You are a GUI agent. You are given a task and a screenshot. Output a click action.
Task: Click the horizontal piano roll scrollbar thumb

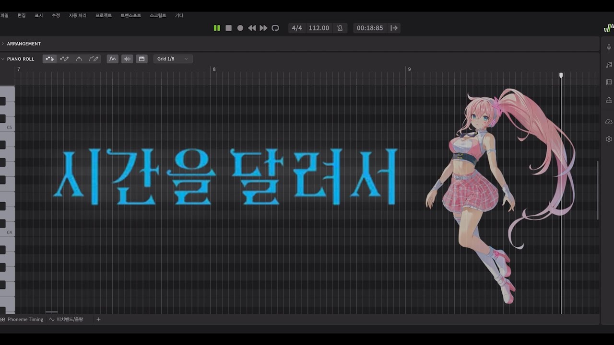51,312
